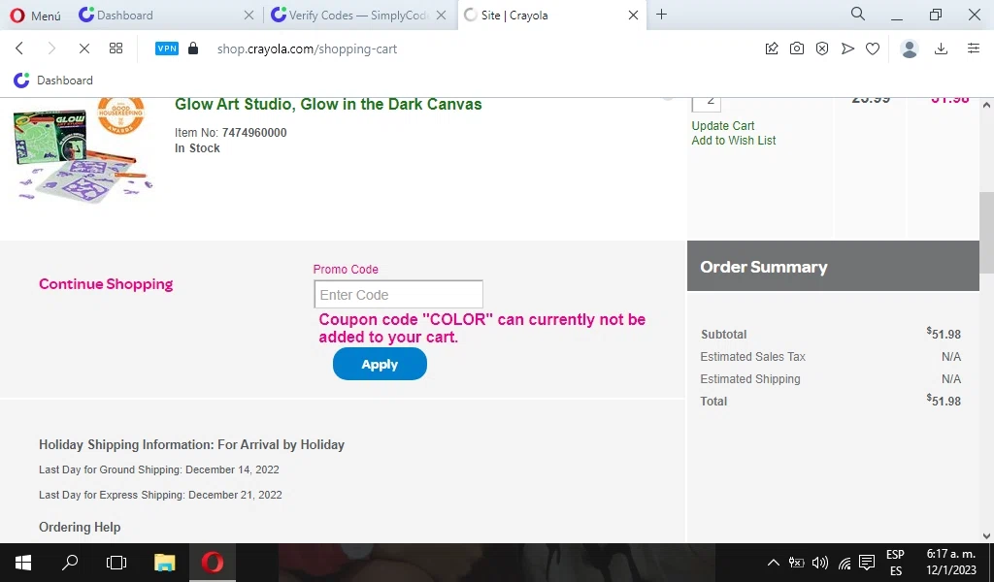This screenshot has width=994, height=582.
Task: Open the page edit/share icon
Action: coord(772,48)
